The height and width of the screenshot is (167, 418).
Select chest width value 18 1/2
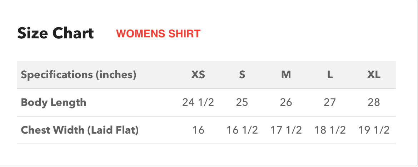tap(330, 130)
